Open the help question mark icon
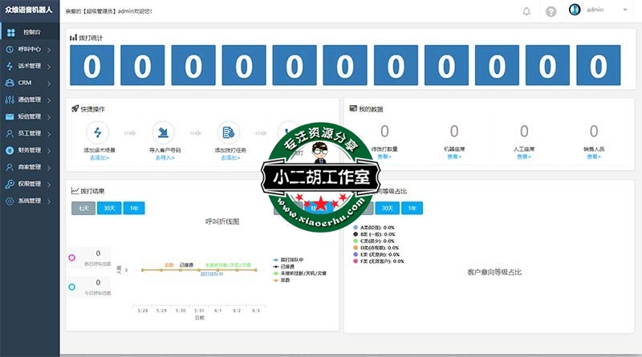This screenshot has width=642, height=357. click(551, 11)
